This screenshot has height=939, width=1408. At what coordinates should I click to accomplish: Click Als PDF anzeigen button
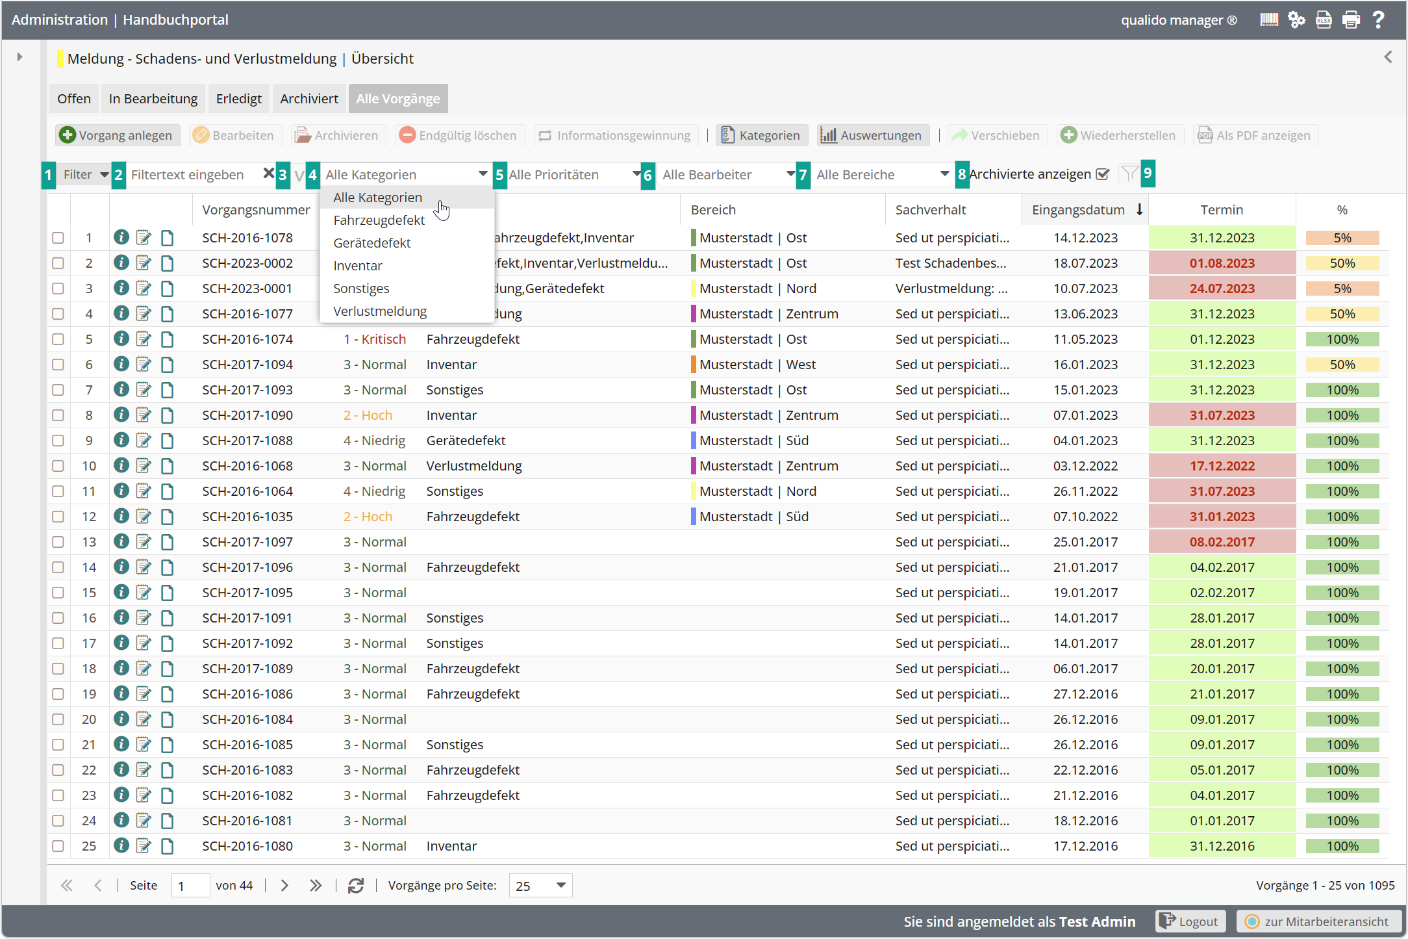tap(1255, 135)
